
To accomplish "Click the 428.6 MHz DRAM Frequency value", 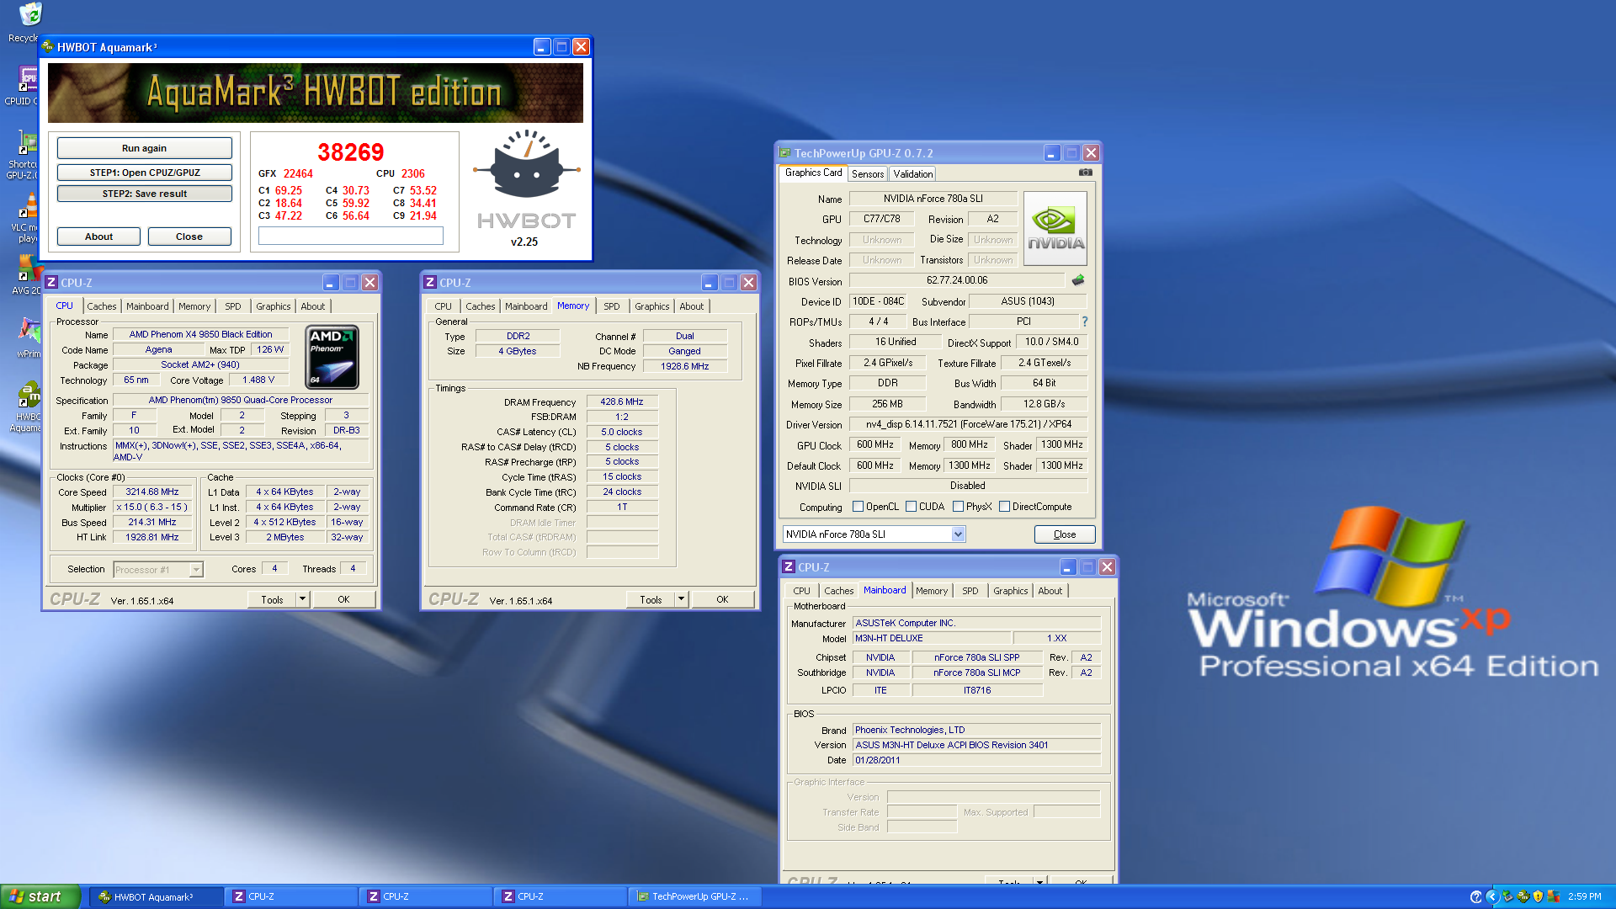I will (622, 401).
